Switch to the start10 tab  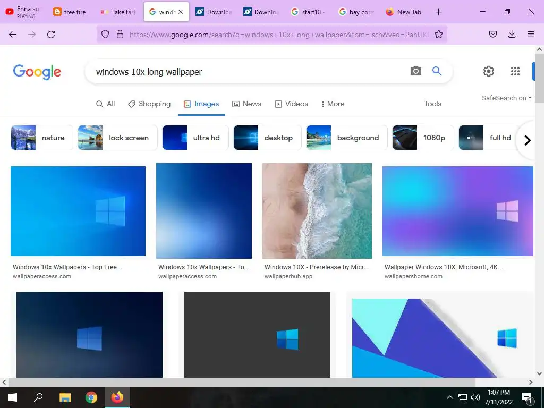point(309,12)
